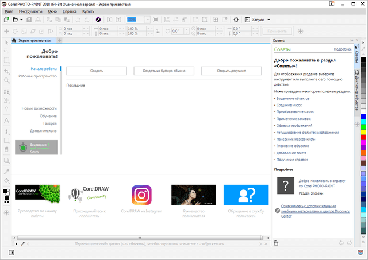Open the Инструменты menu
The height and width of the screenshot is (260, 368).
(30, 11)
